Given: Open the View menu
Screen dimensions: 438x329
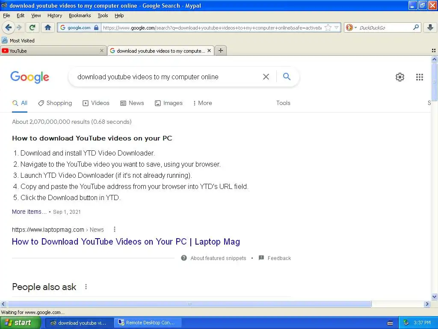Looking at the screenshot, I should click(x=36, y=15).
